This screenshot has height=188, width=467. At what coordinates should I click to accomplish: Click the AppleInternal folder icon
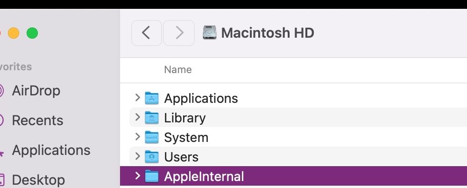[x=152, y=176]
